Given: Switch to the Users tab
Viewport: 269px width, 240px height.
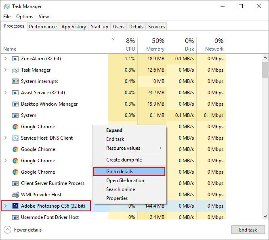Looking at the screenshot, I should [x=119, y=27].
